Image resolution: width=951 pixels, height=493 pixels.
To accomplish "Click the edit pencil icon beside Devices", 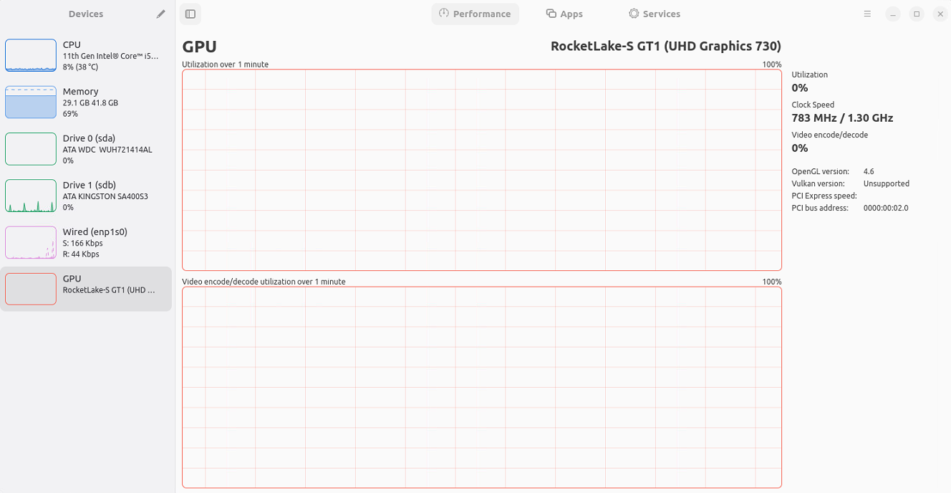I will (161, 14).
